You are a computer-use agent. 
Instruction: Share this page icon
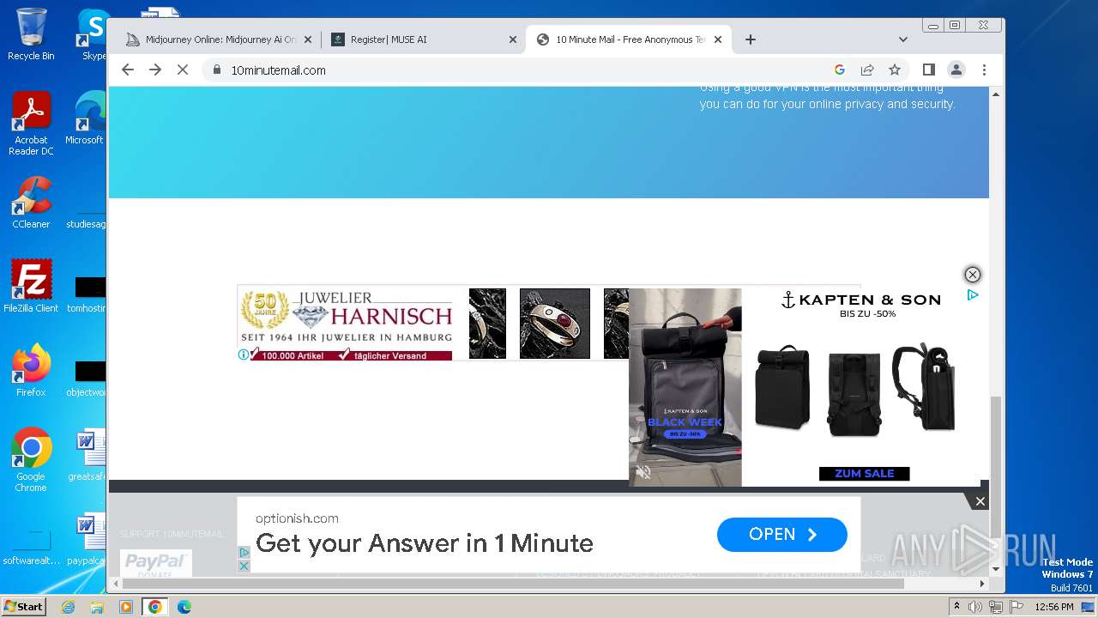point(867,70)
